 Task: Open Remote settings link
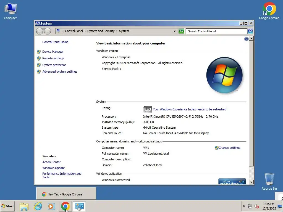click(53, 58)
